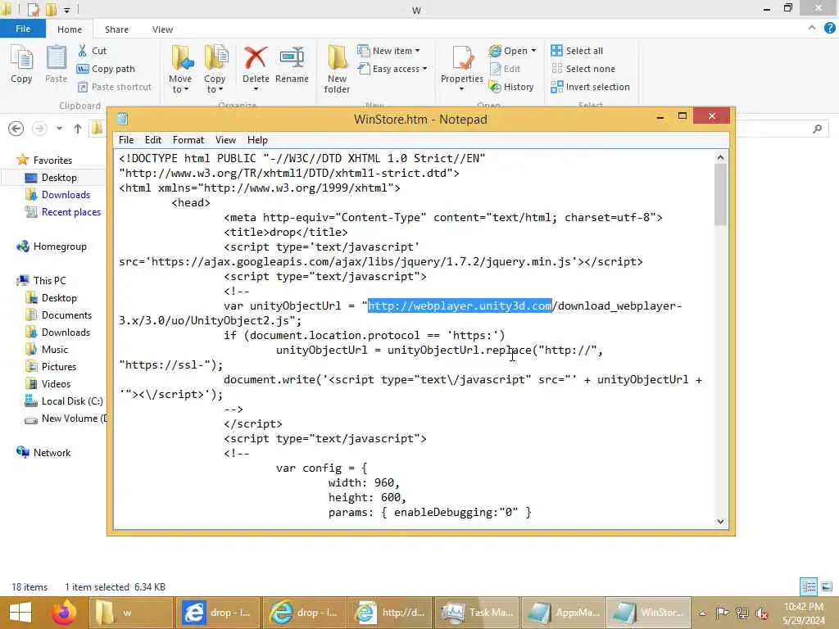This screenshot has height=629, width=839.
Task: Open Notepad File menu
Action: (x=125, y=140)
